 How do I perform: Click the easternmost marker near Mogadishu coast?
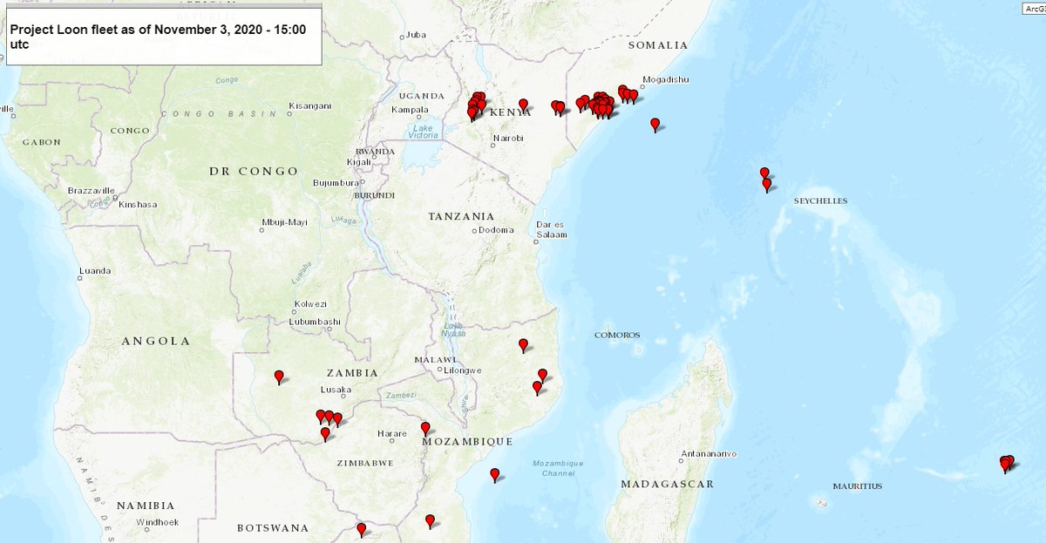coord(633,95)
